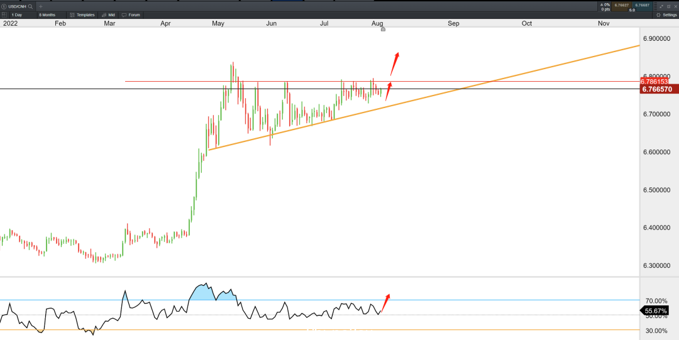
Task: Open the 8 Months range dropdown
Action: coord(52,14)
